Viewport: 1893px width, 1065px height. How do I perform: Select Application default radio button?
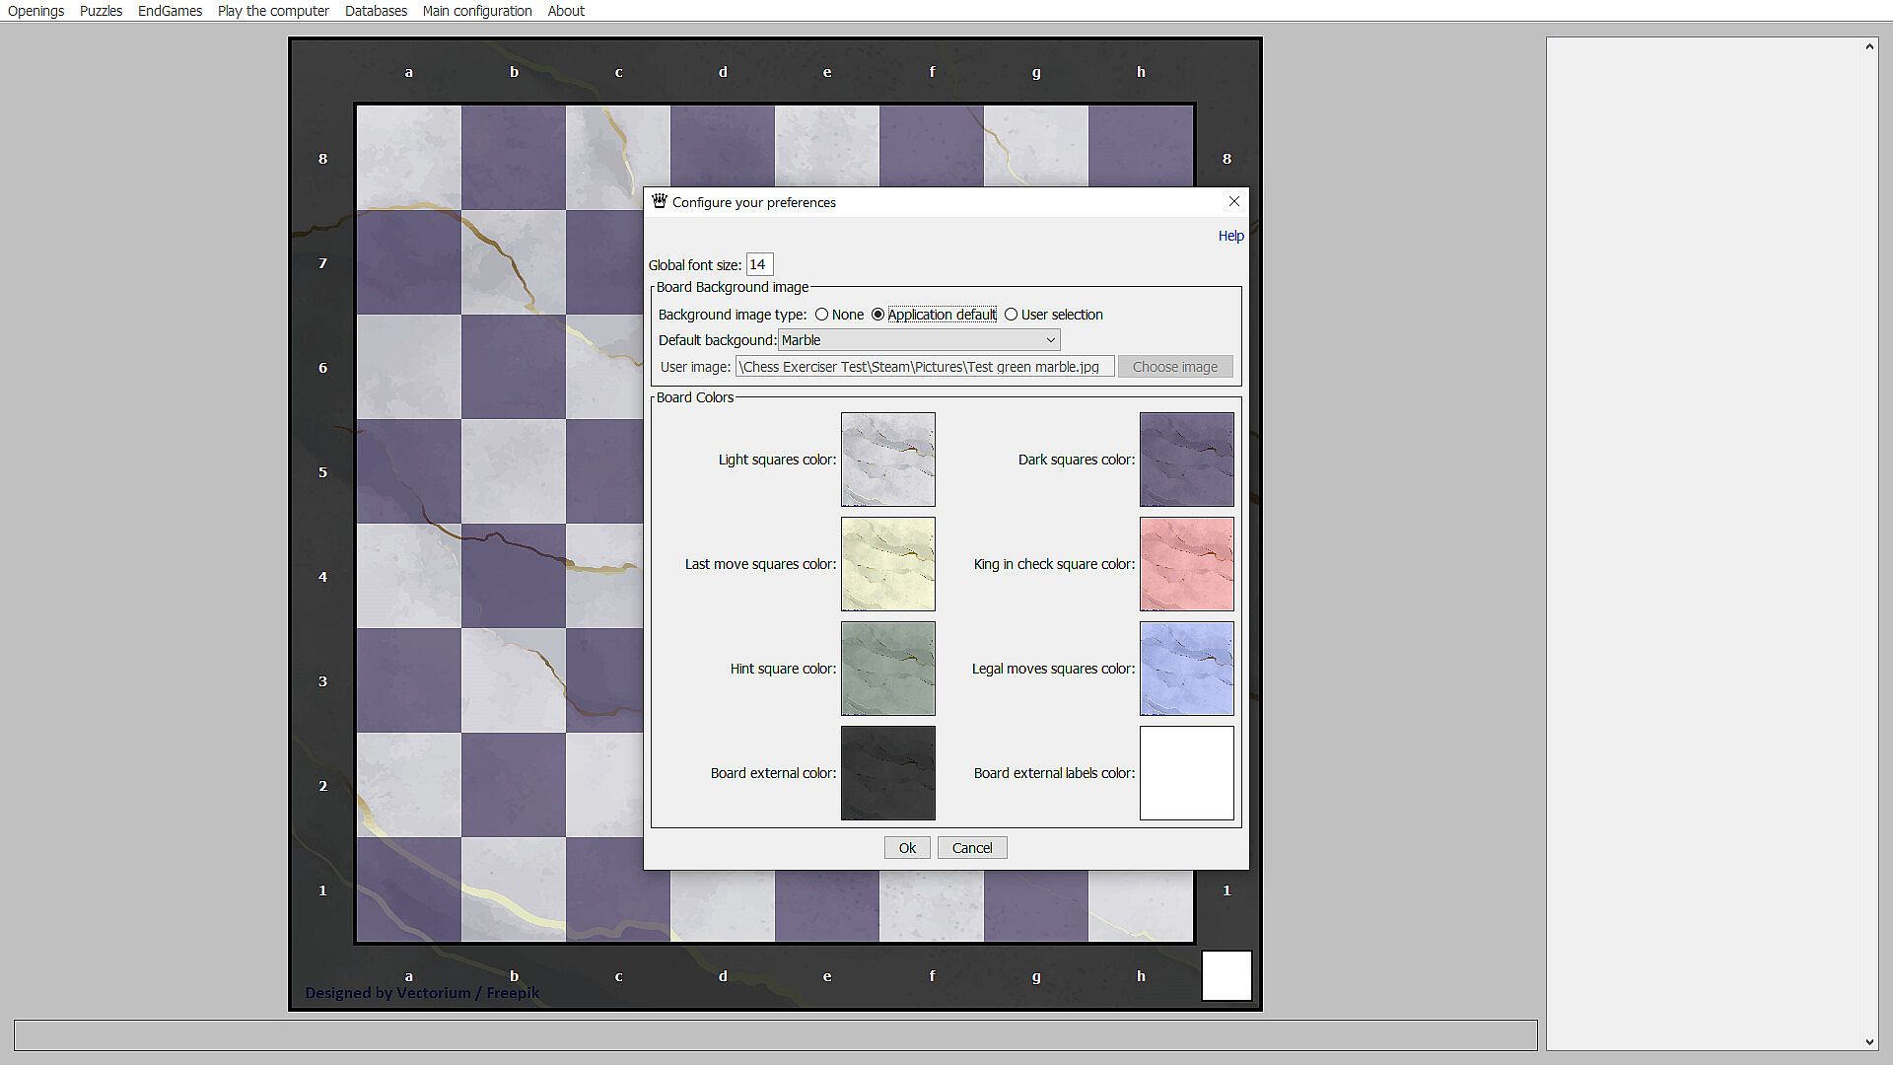[x=877, y=315]
